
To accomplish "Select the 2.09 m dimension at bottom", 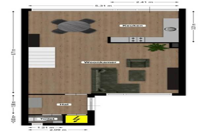I will coord(58,130).
